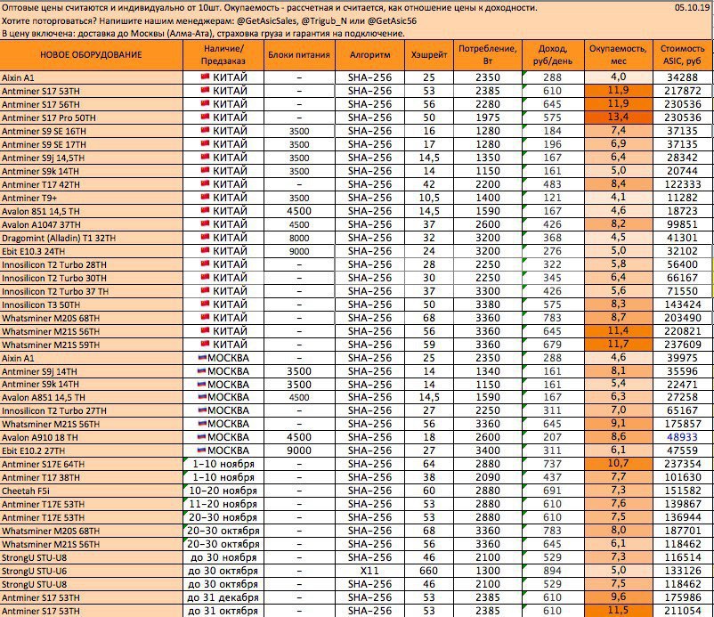Click the payback cell 13,4 for Antminer S17 Pro
This screenshot has height=617, width=714.
[x=619, y=118]
